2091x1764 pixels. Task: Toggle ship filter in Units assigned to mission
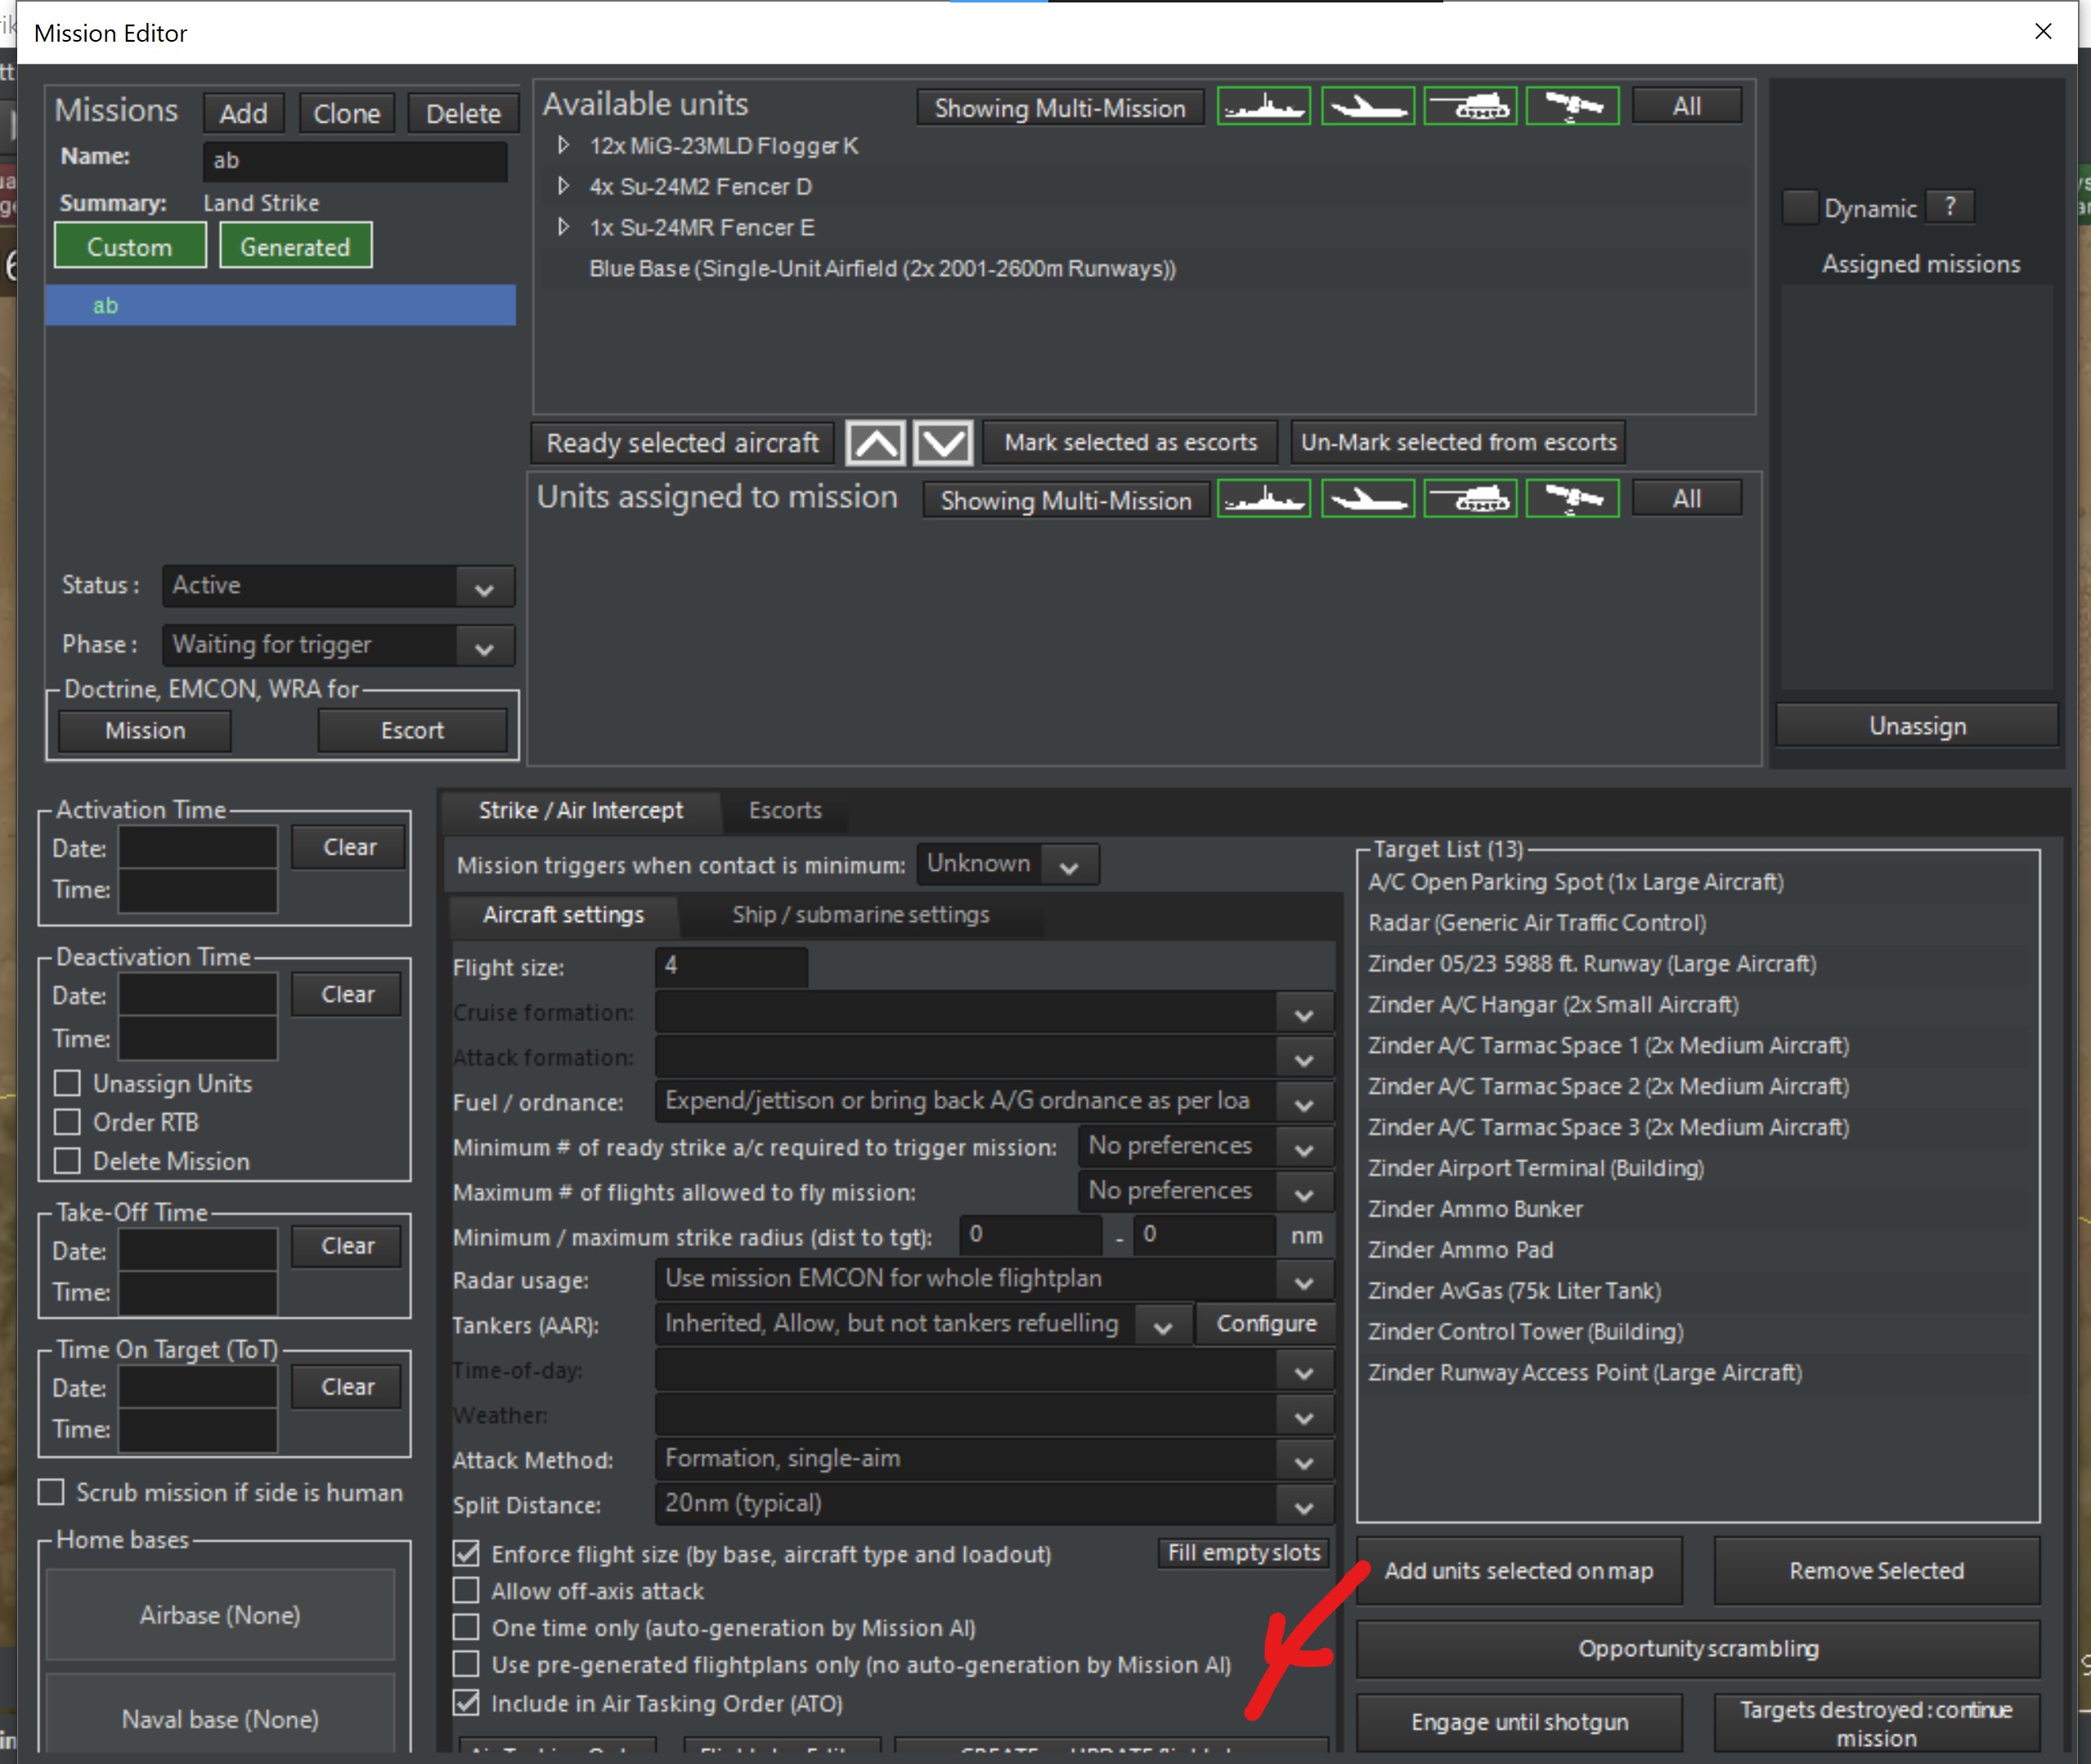click(1263, 498)
